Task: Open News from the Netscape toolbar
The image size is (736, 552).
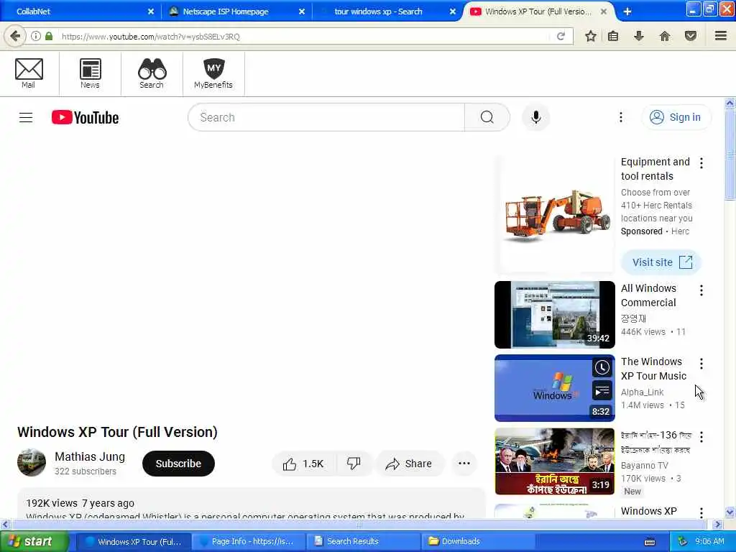Action: point(90,74)
